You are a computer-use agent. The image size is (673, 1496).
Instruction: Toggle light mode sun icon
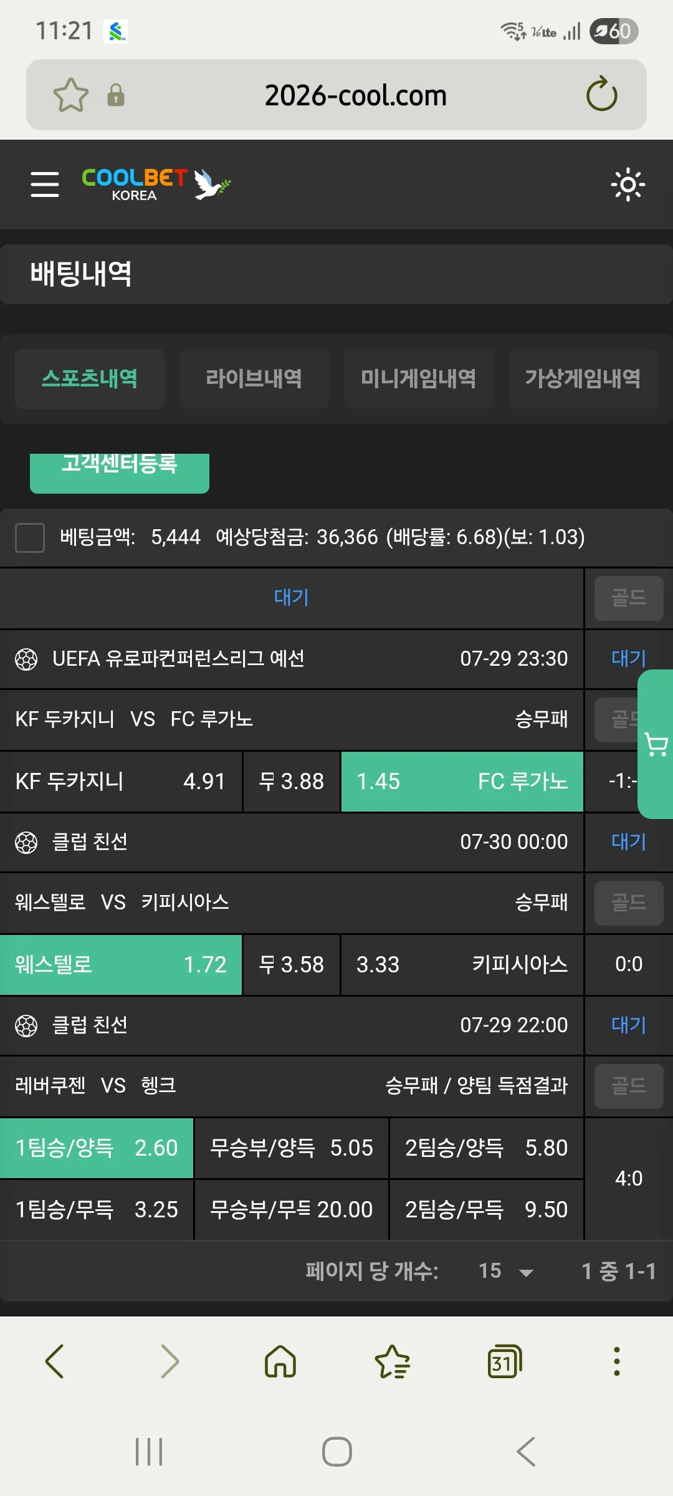click(x=628, y=185)
